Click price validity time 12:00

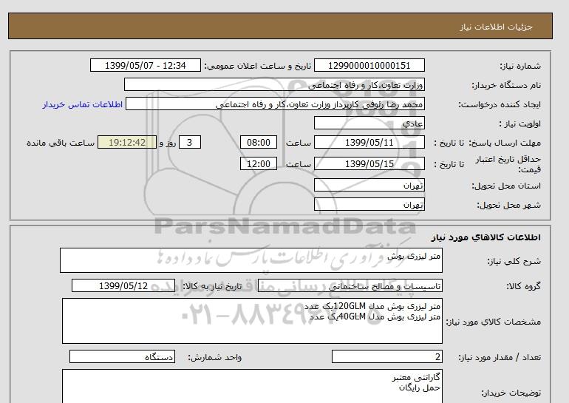[x=259, y=163]
